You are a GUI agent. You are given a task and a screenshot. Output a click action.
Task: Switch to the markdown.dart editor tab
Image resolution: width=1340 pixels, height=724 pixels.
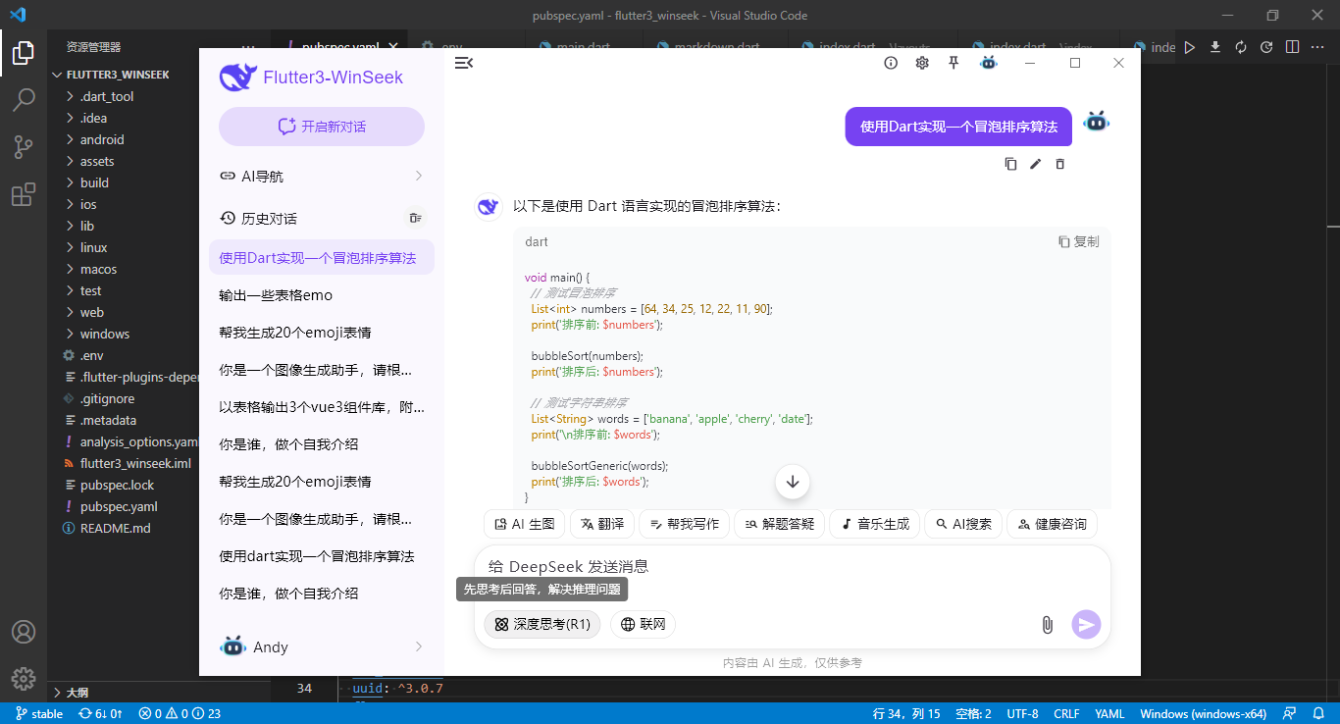pos(716,47)
